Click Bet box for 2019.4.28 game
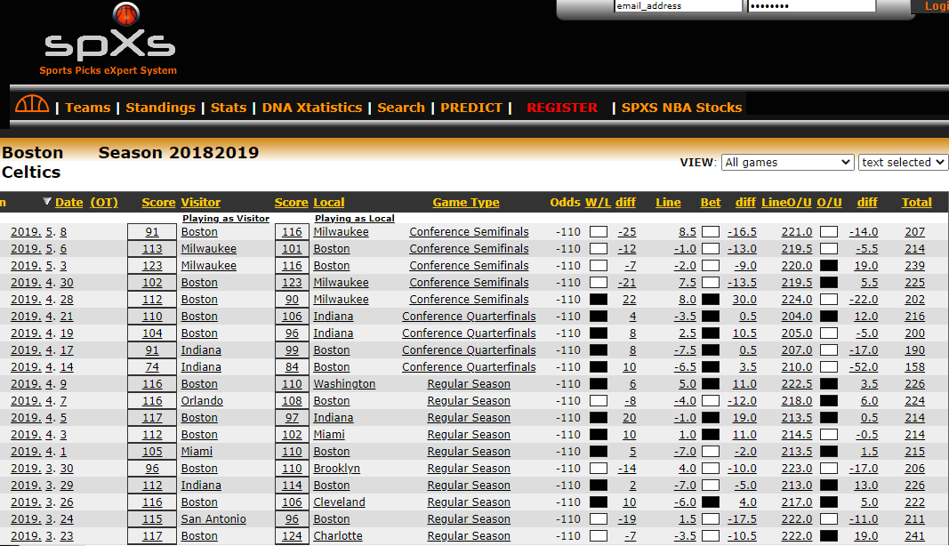The height and width of the screenshot is (546, 949). (x=711, y=300)
